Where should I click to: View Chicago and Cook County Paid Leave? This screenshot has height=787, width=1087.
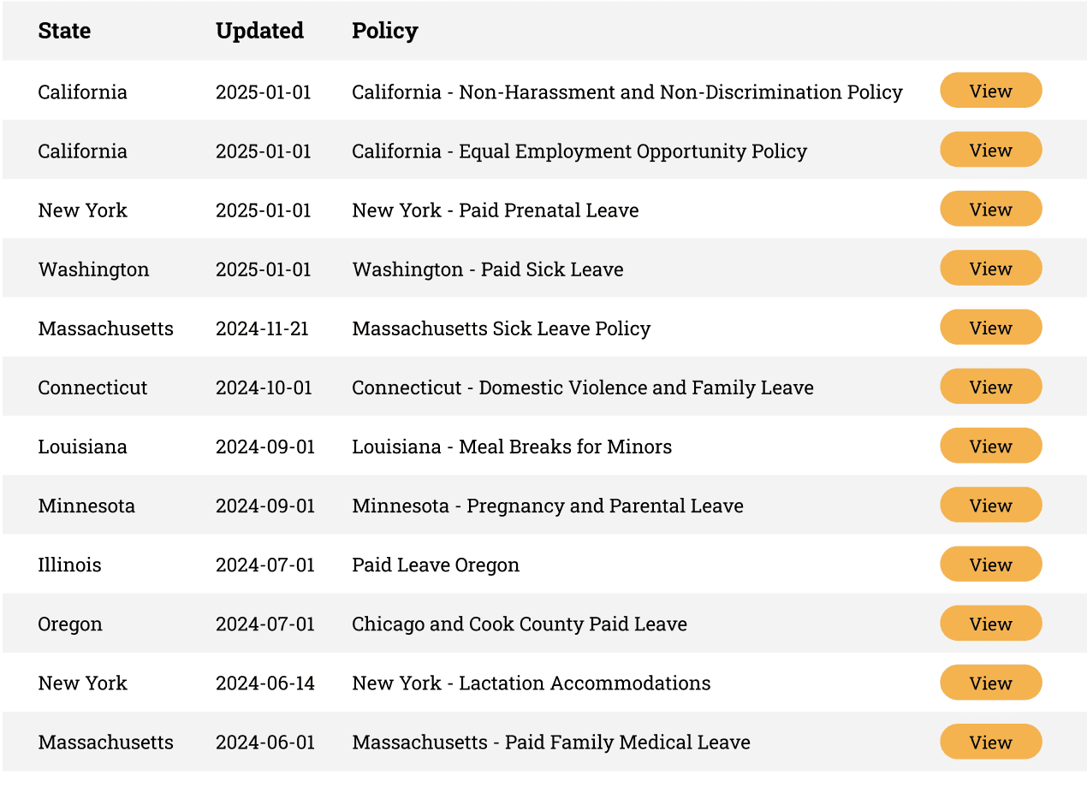coord(990,624)
